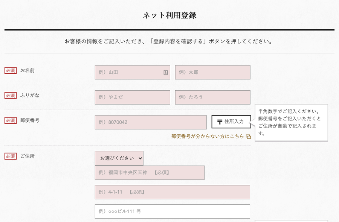Click the chevron arrow of prefecture selector
This screenshot has width=339, height=222.
[140, 158]
